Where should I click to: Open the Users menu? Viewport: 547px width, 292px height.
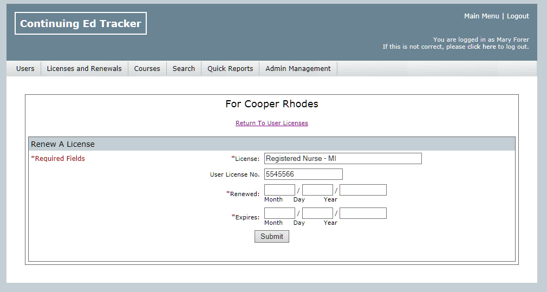point(25,69)
